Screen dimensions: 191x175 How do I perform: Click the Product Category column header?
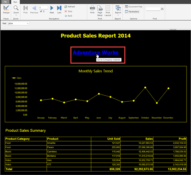[x=26, y=139]
